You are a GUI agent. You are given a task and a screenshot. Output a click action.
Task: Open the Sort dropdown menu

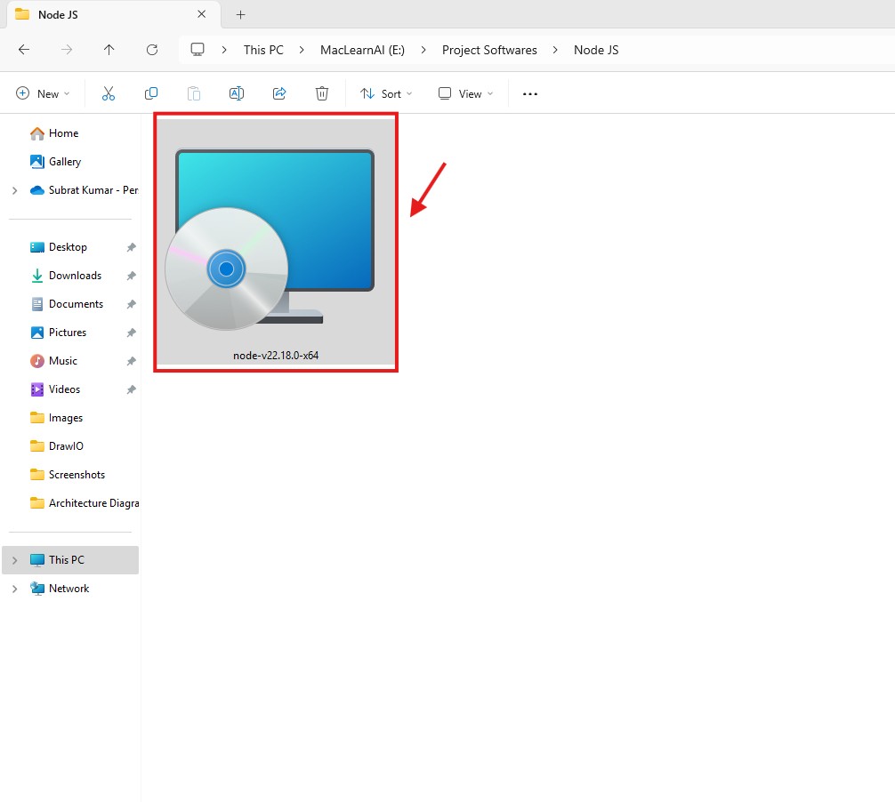(x=386, y=93)
